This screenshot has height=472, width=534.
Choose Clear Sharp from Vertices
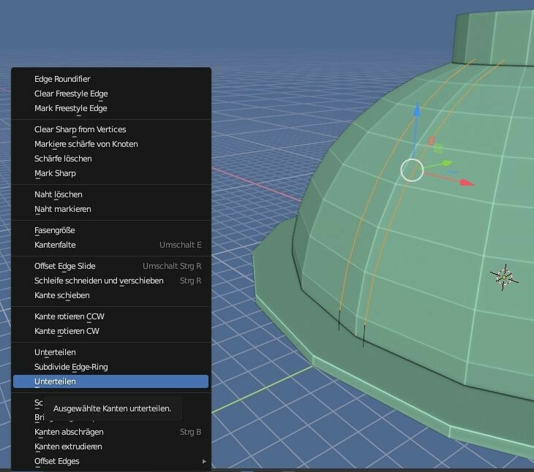point(110,129)
